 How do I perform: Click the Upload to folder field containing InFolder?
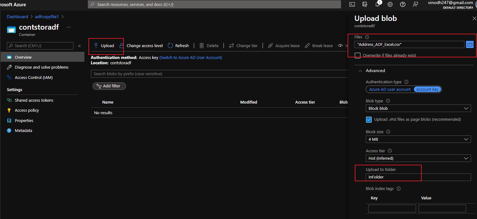pos(418,177)
